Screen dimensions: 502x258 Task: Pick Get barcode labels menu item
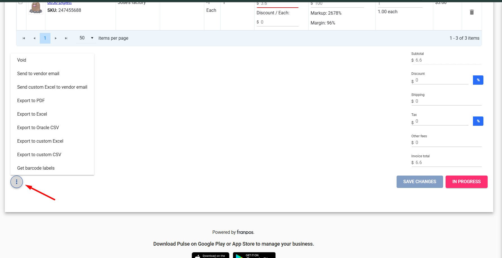coord(36,168)
